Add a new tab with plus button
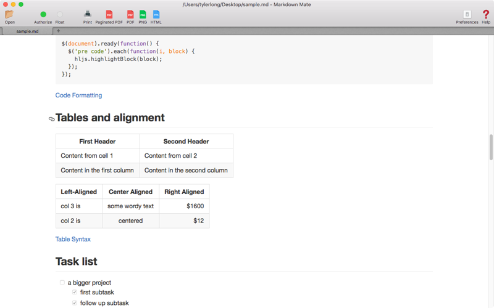The image size is (494, 308). pos(58,31)
